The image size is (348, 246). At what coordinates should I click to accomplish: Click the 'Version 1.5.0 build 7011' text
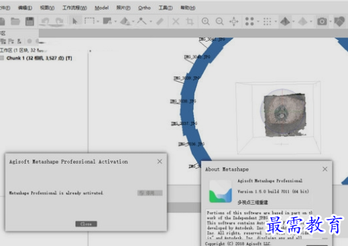point(273,192)
